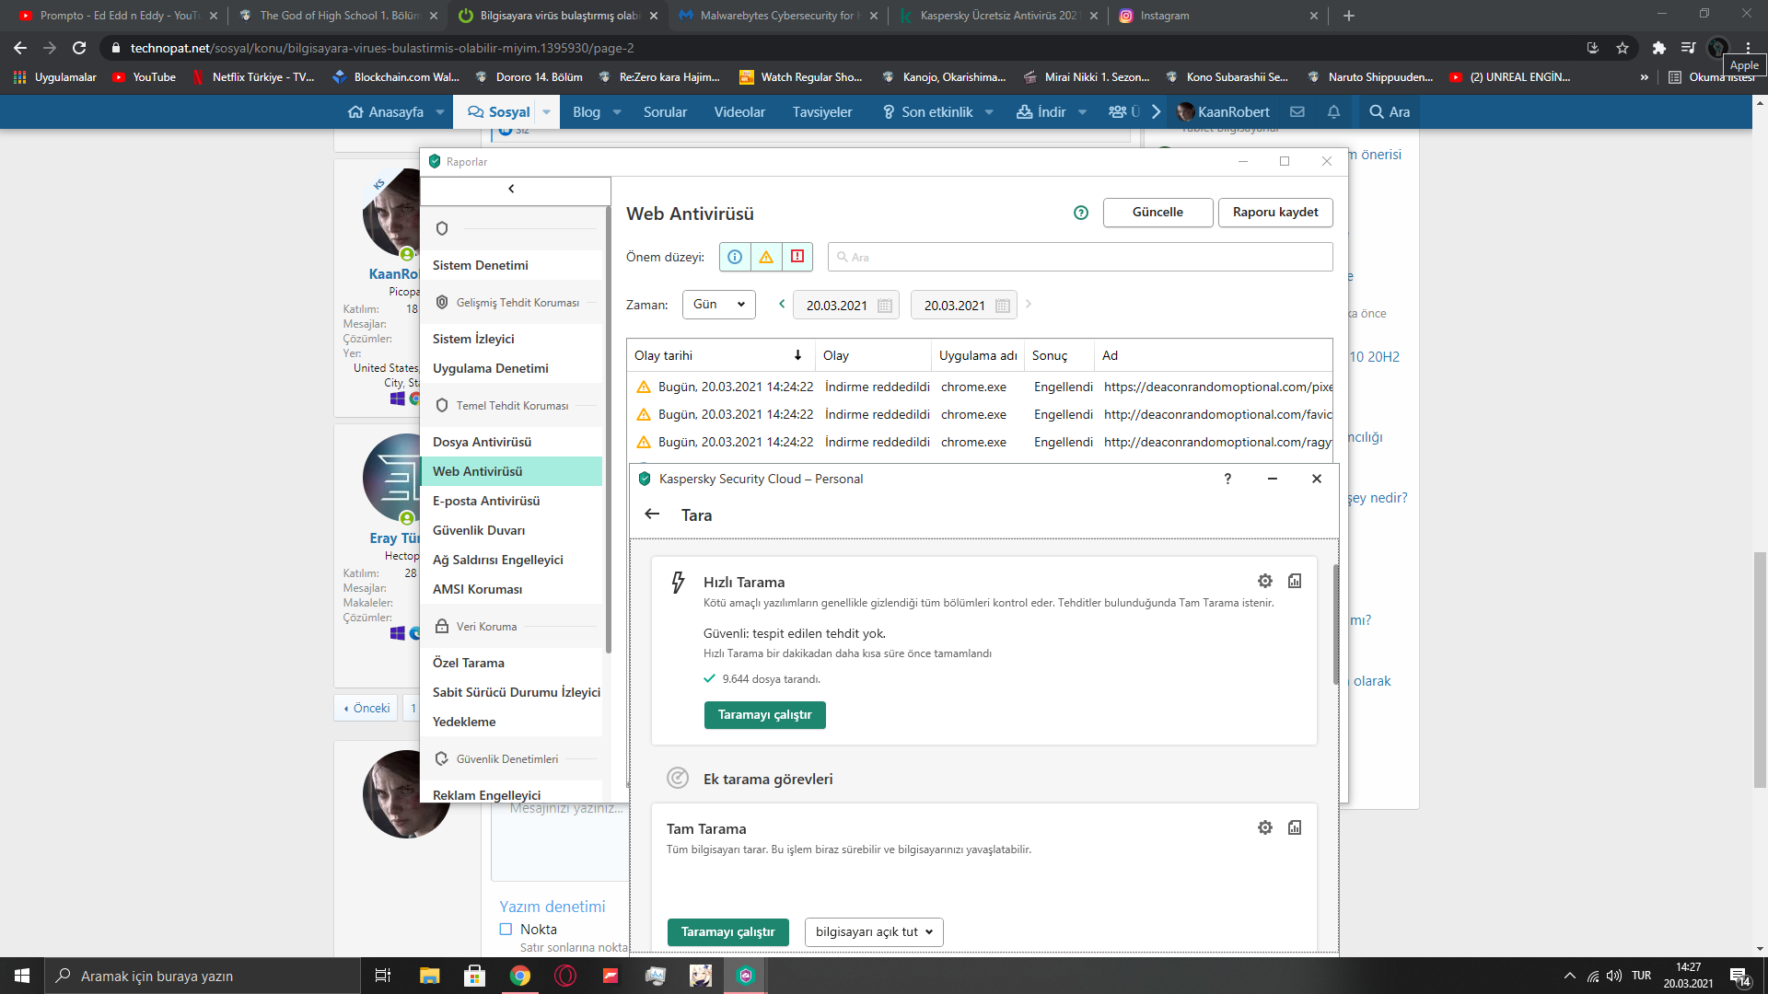Open Tam Tarama settings gear icon
1768x994 pixels.
1265,827
